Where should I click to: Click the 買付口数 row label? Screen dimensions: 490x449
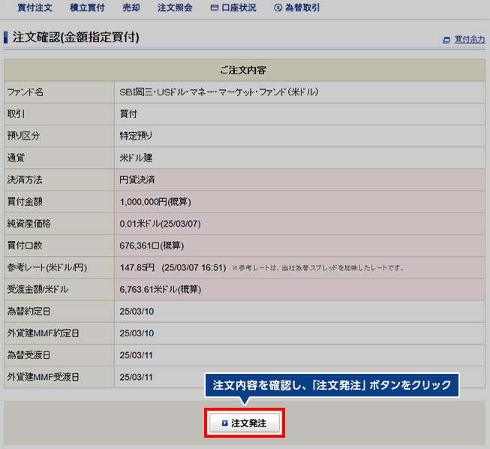pos(25,246)
